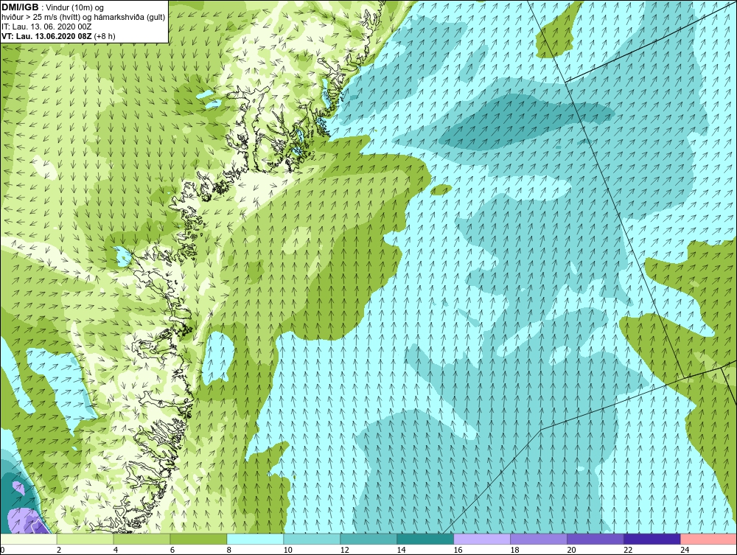Viewport: 737px width, 555px height.
Task: Click the 'DMI/IGB : Vindur (10m) og' title text
Action: point(53,7)
